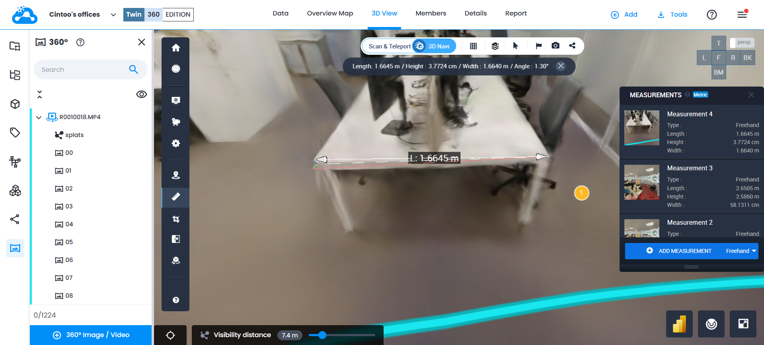
Task: Toggle the Metric units badge
Action: click(700, 95)
